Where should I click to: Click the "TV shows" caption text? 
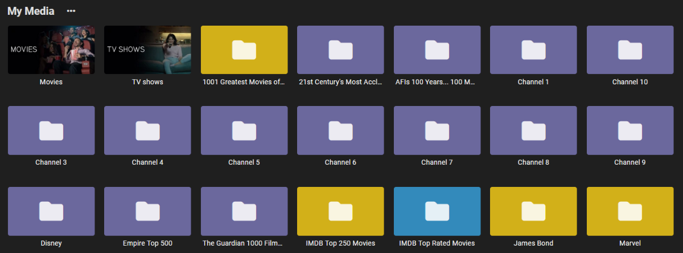(x=147, y=82)
